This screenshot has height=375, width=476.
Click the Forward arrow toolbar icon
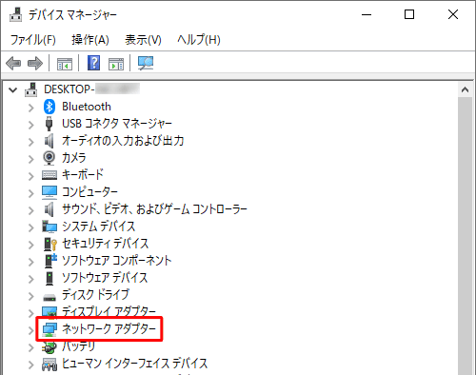coord(35,63)
